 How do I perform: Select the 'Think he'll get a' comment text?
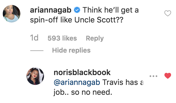click(x=111, y=10)
